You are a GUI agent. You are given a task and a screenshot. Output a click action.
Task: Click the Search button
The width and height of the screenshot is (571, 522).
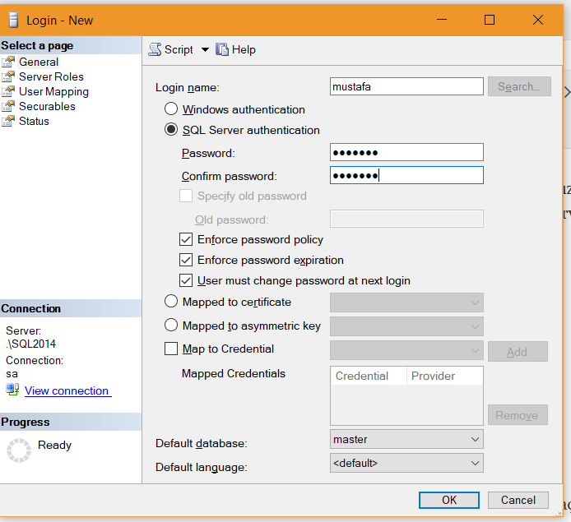pos(519,86)
